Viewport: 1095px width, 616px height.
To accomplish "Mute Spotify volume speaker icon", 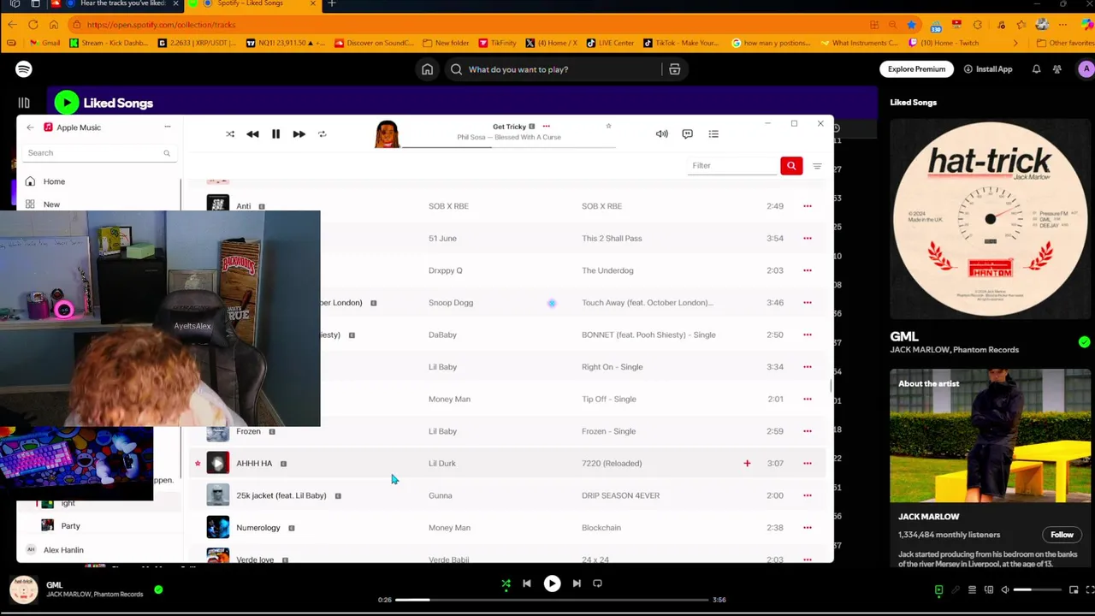I will tap(1005, 589).
